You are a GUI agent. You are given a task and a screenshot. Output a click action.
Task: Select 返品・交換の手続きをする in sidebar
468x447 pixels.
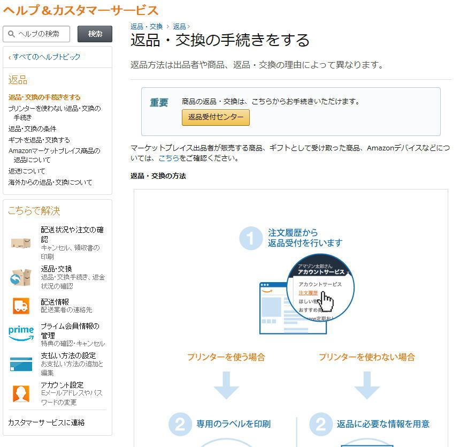click(44, 97)
